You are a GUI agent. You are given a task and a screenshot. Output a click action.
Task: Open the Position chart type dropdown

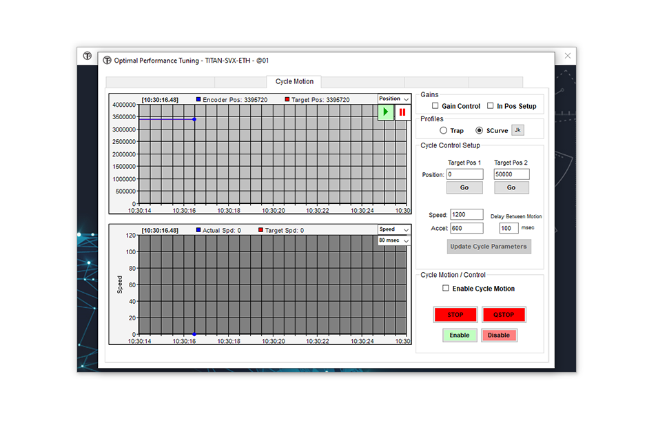pyautogui.click(x=393, y=99)
